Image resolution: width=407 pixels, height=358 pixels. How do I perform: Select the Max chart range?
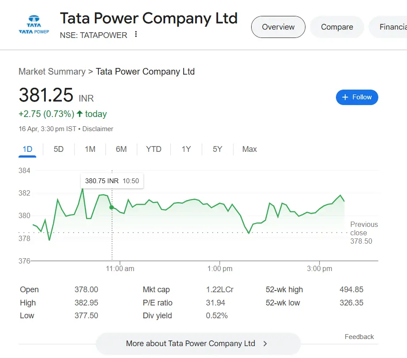pos(249,149)
